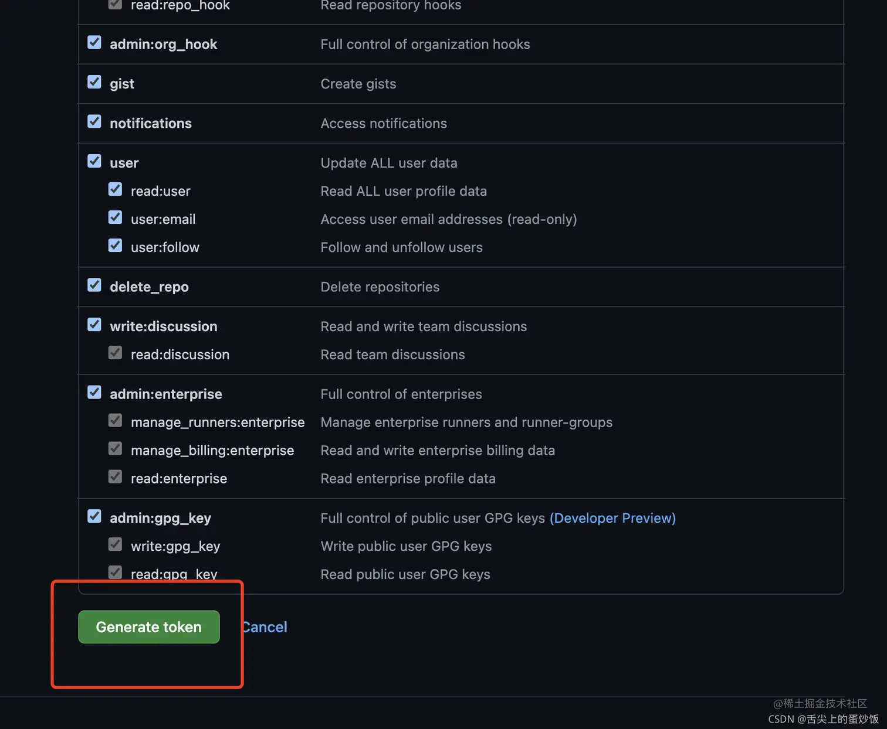Toggle the notifications scope checkbox
Viewport: 887px width, 729px height.
[94, 122]
